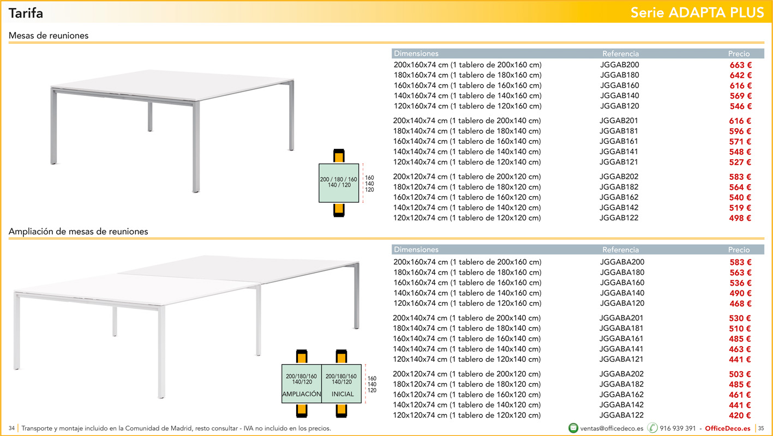
Task: Select reference JGGAB141
Action: 619,152
